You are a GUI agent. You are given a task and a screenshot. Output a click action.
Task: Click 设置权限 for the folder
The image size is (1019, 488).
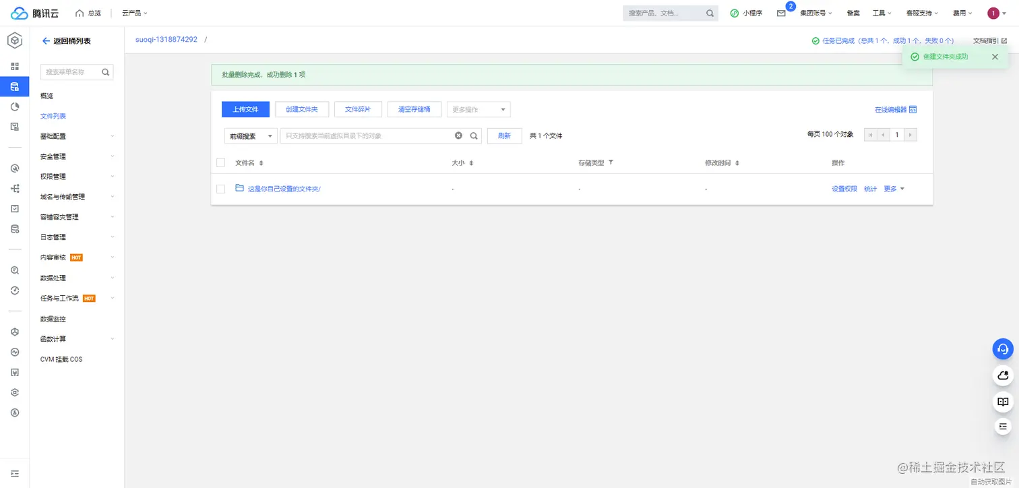coord(844,189)
